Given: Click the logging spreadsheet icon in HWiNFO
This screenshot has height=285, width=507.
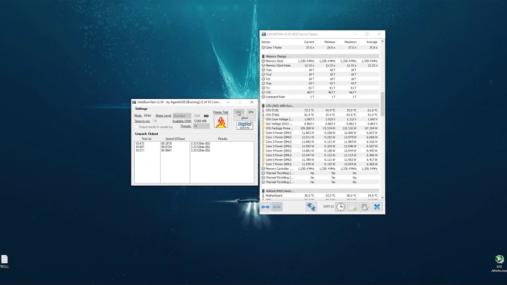Looking at the screenshot, I should 353,207.
